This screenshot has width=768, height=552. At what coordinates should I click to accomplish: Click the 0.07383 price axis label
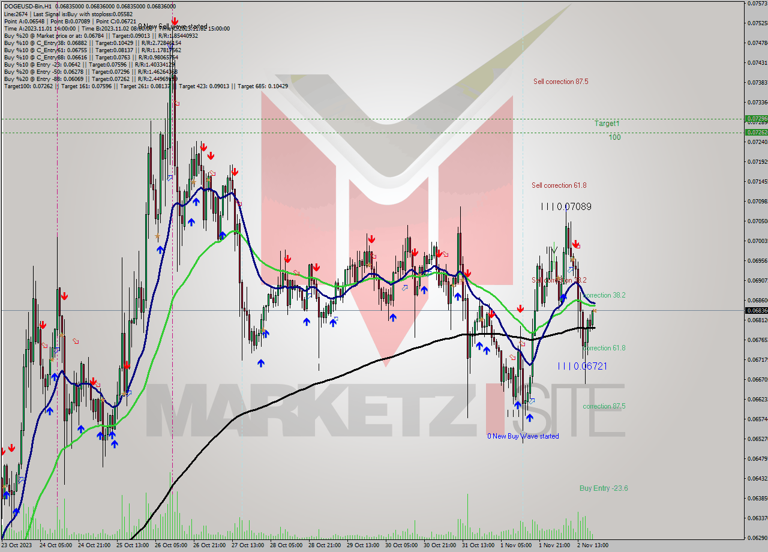pos(757,82)
